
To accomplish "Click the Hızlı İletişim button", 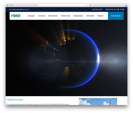I will tap(116, 16).
